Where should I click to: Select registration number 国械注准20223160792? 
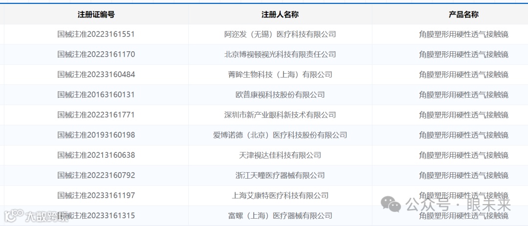(x=96, y=176)
